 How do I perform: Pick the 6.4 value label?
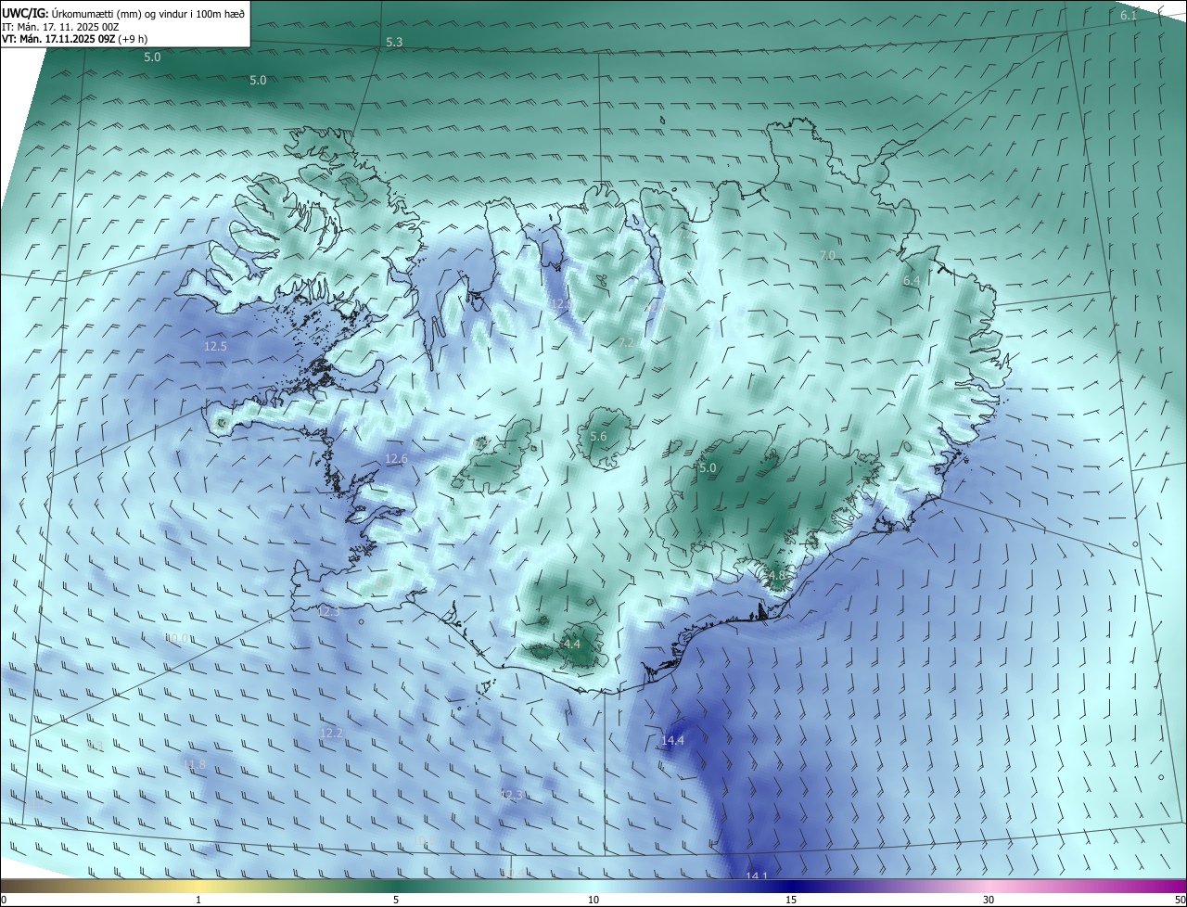pyautogui.click(x=912, y=280)
